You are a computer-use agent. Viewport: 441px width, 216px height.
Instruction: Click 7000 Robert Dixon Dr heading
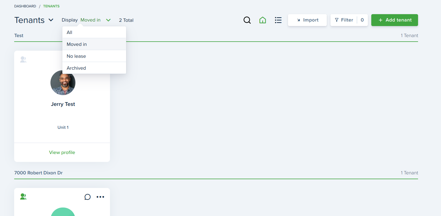[39, 173]
